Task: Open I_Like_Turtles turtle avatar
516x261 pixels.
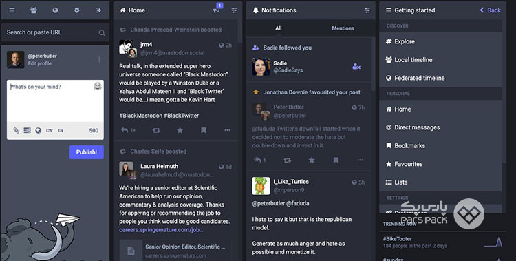Action: pyautogui.click(x=261, y=185)
